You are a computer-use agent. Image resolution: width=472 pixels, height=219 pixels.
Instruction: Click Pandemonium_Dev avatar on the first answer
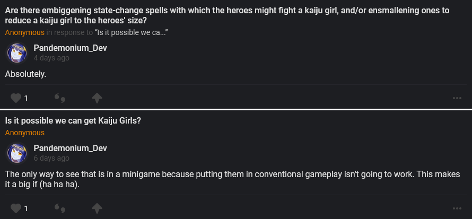tap(16, 53)
